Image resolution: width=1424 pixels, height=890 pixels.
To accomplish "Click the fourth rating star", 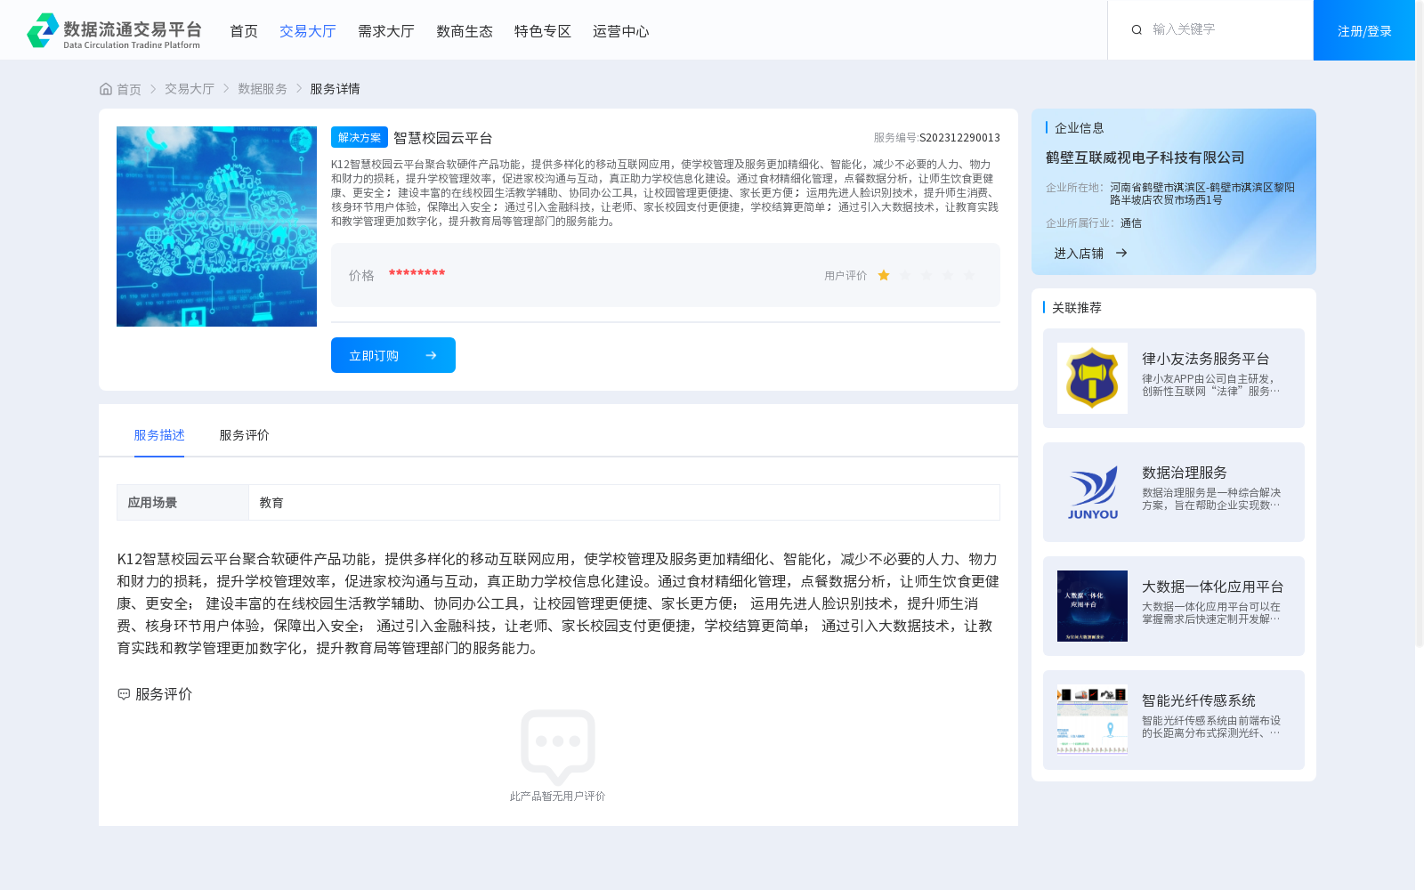I will [948, 276].
